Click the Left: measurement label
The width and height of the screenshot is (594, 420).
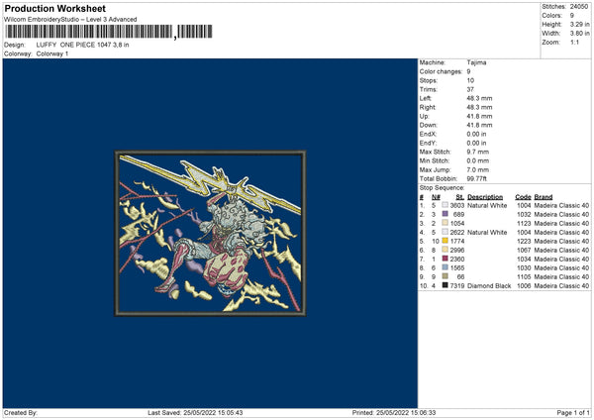click(426, 98)
